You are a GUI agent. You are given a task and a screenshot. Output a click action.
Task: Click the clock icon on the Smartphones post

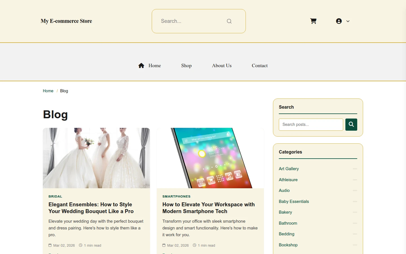[195, 245]
